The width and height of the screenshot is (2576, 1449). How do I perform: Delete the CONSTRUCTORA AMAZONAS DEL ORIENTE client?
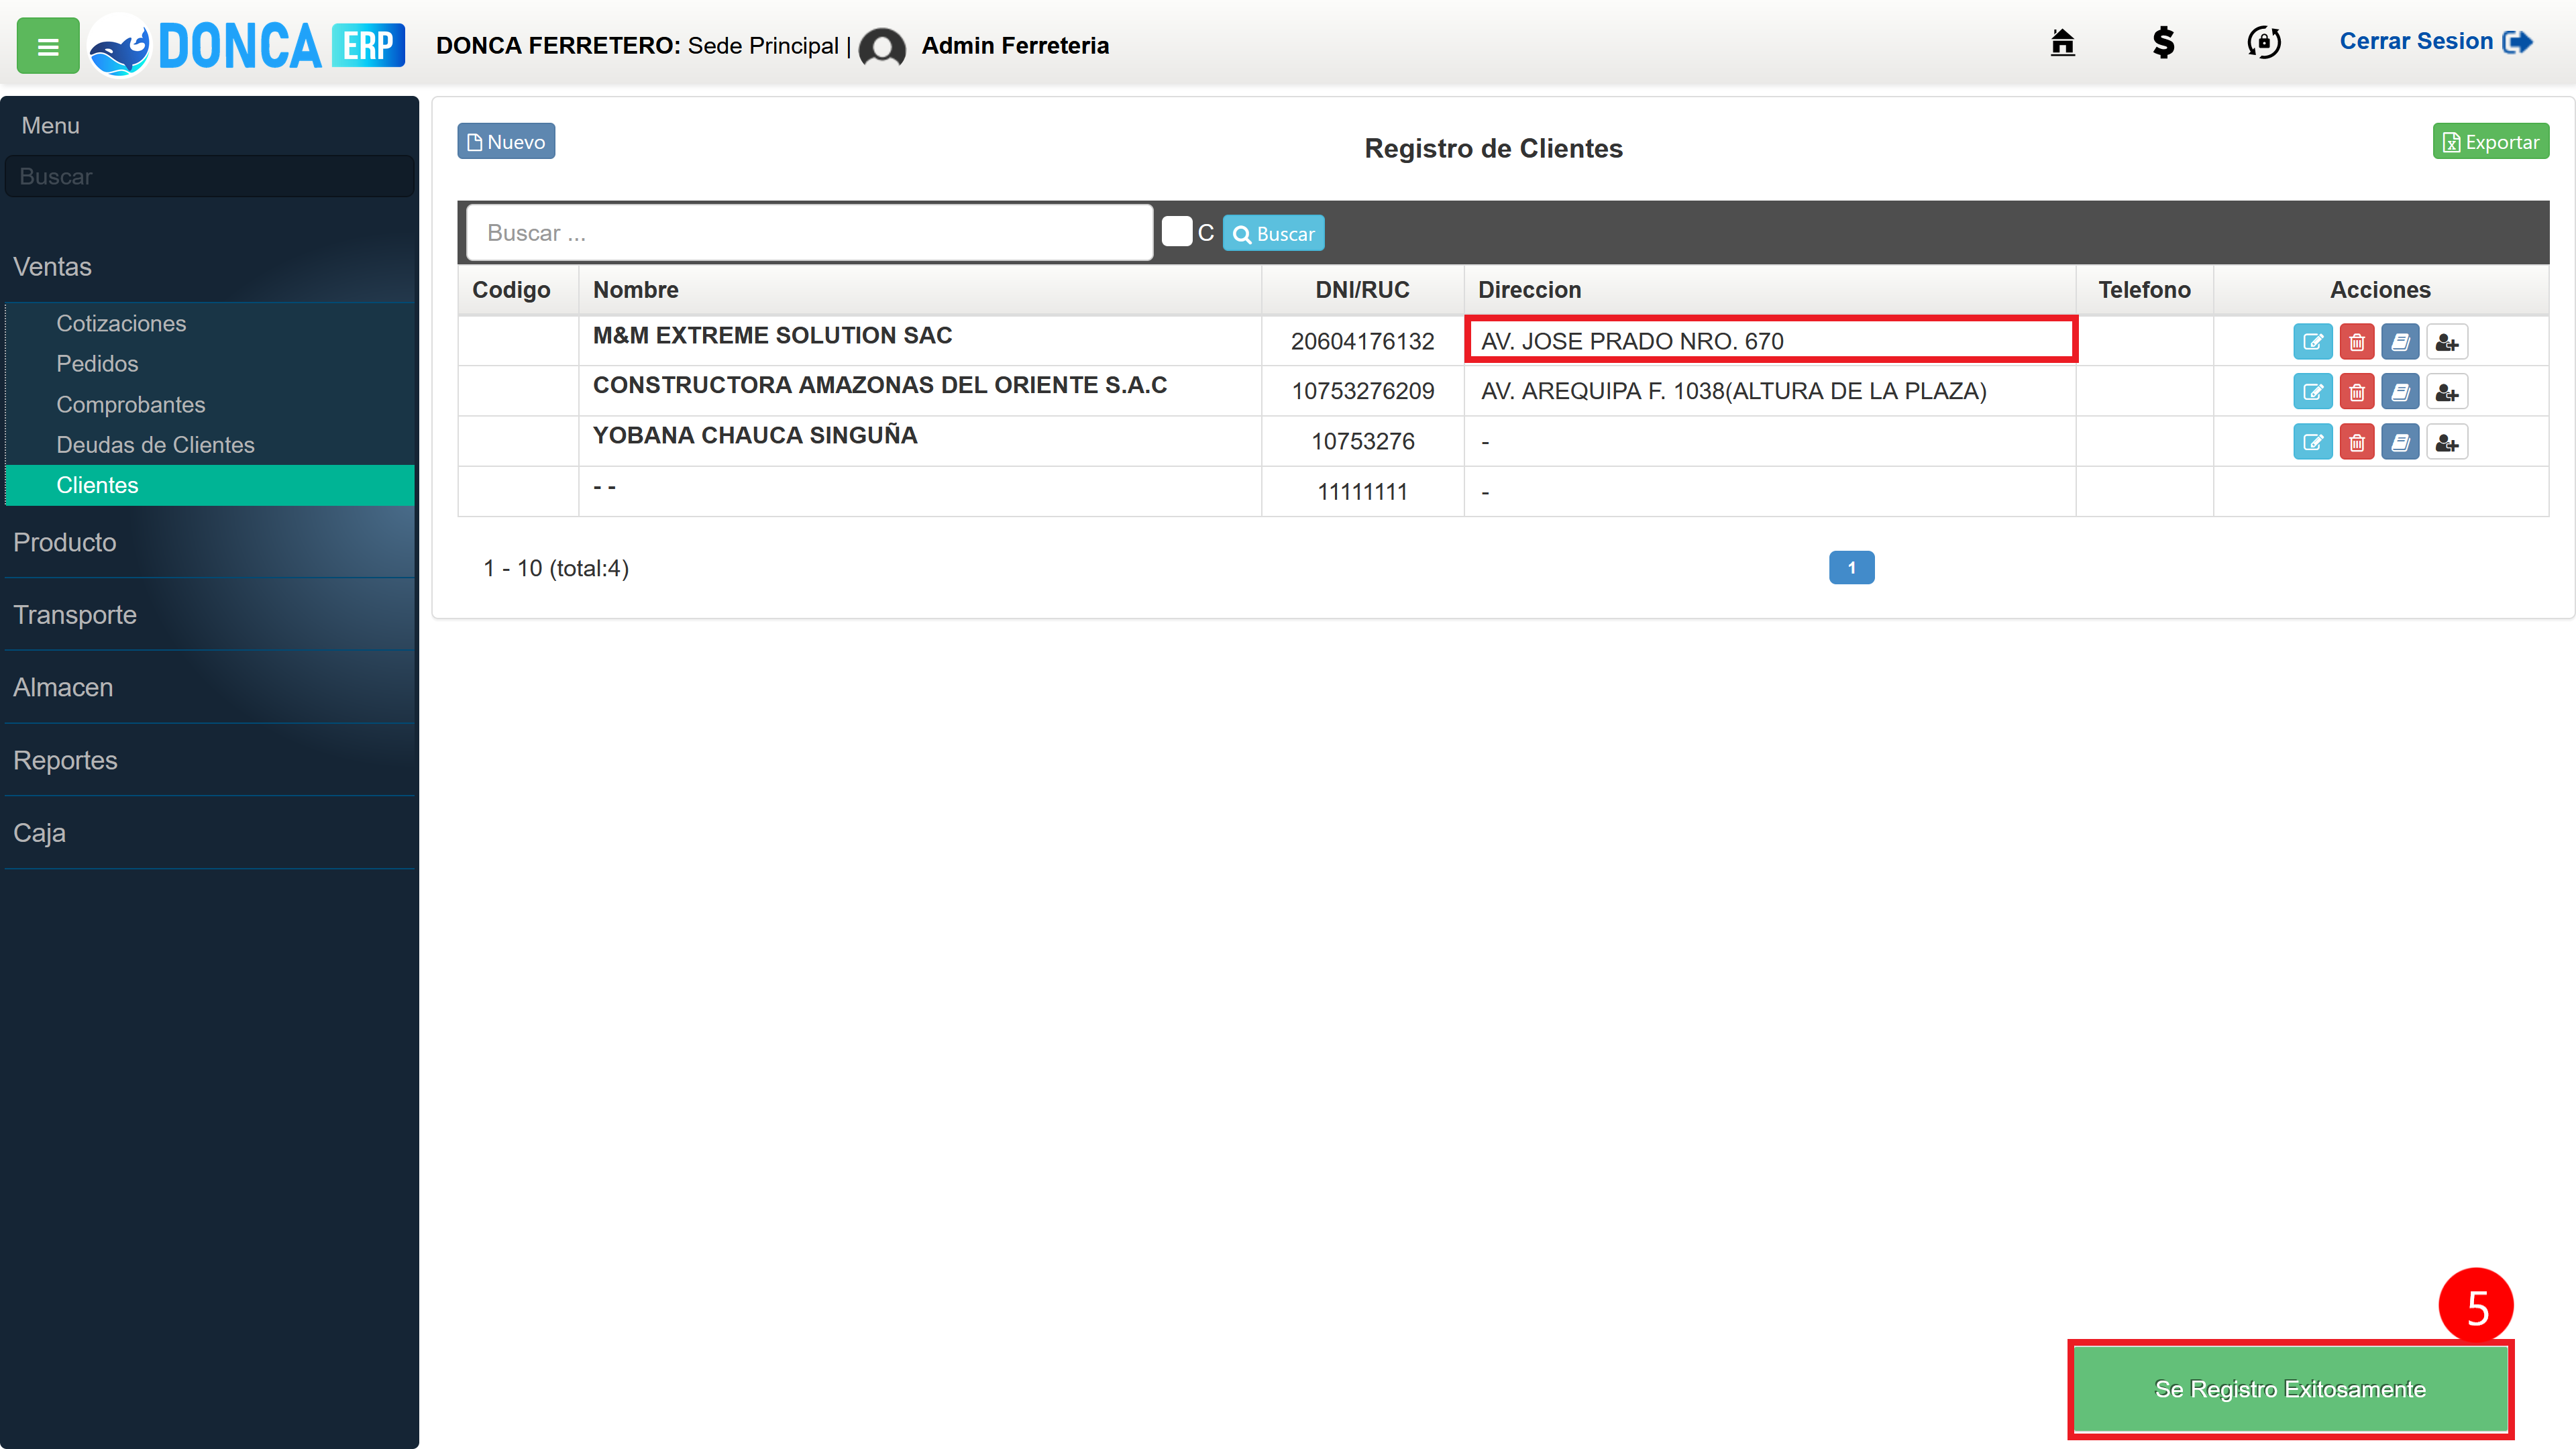(2356, 392)
